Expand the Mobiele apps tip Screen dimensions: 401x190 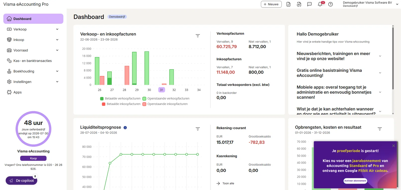click(x=380, y=92)
